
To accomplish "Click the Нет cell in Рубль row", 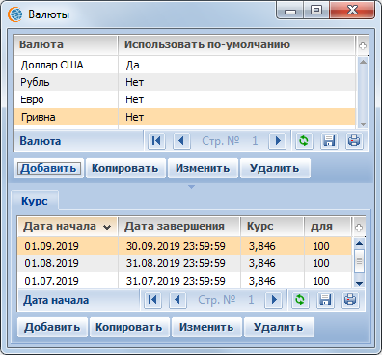I will tap(237, 82).
